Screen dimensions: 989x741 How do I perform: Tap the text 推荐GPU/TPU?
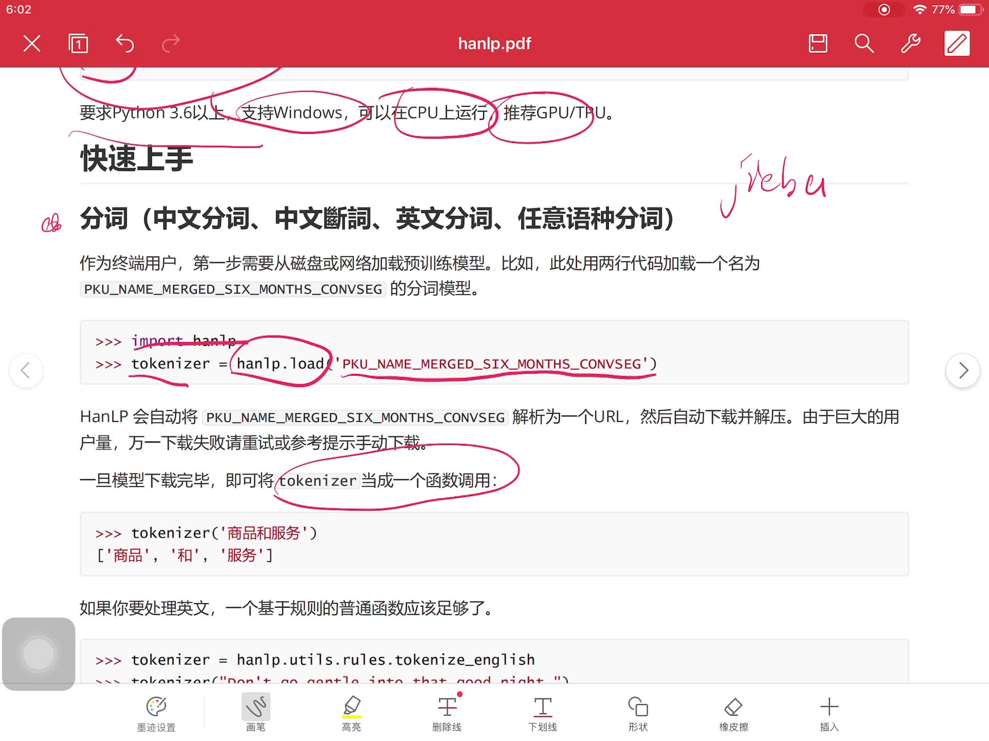coord(555,113)
